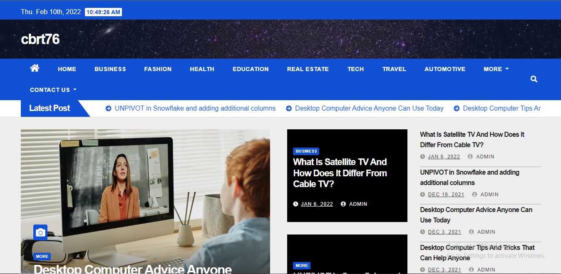This screenshot has height=274, width=561.
Task: Click the arrow icon before the 'Desktop Computer Tips' ticker item
Action: 457,109
